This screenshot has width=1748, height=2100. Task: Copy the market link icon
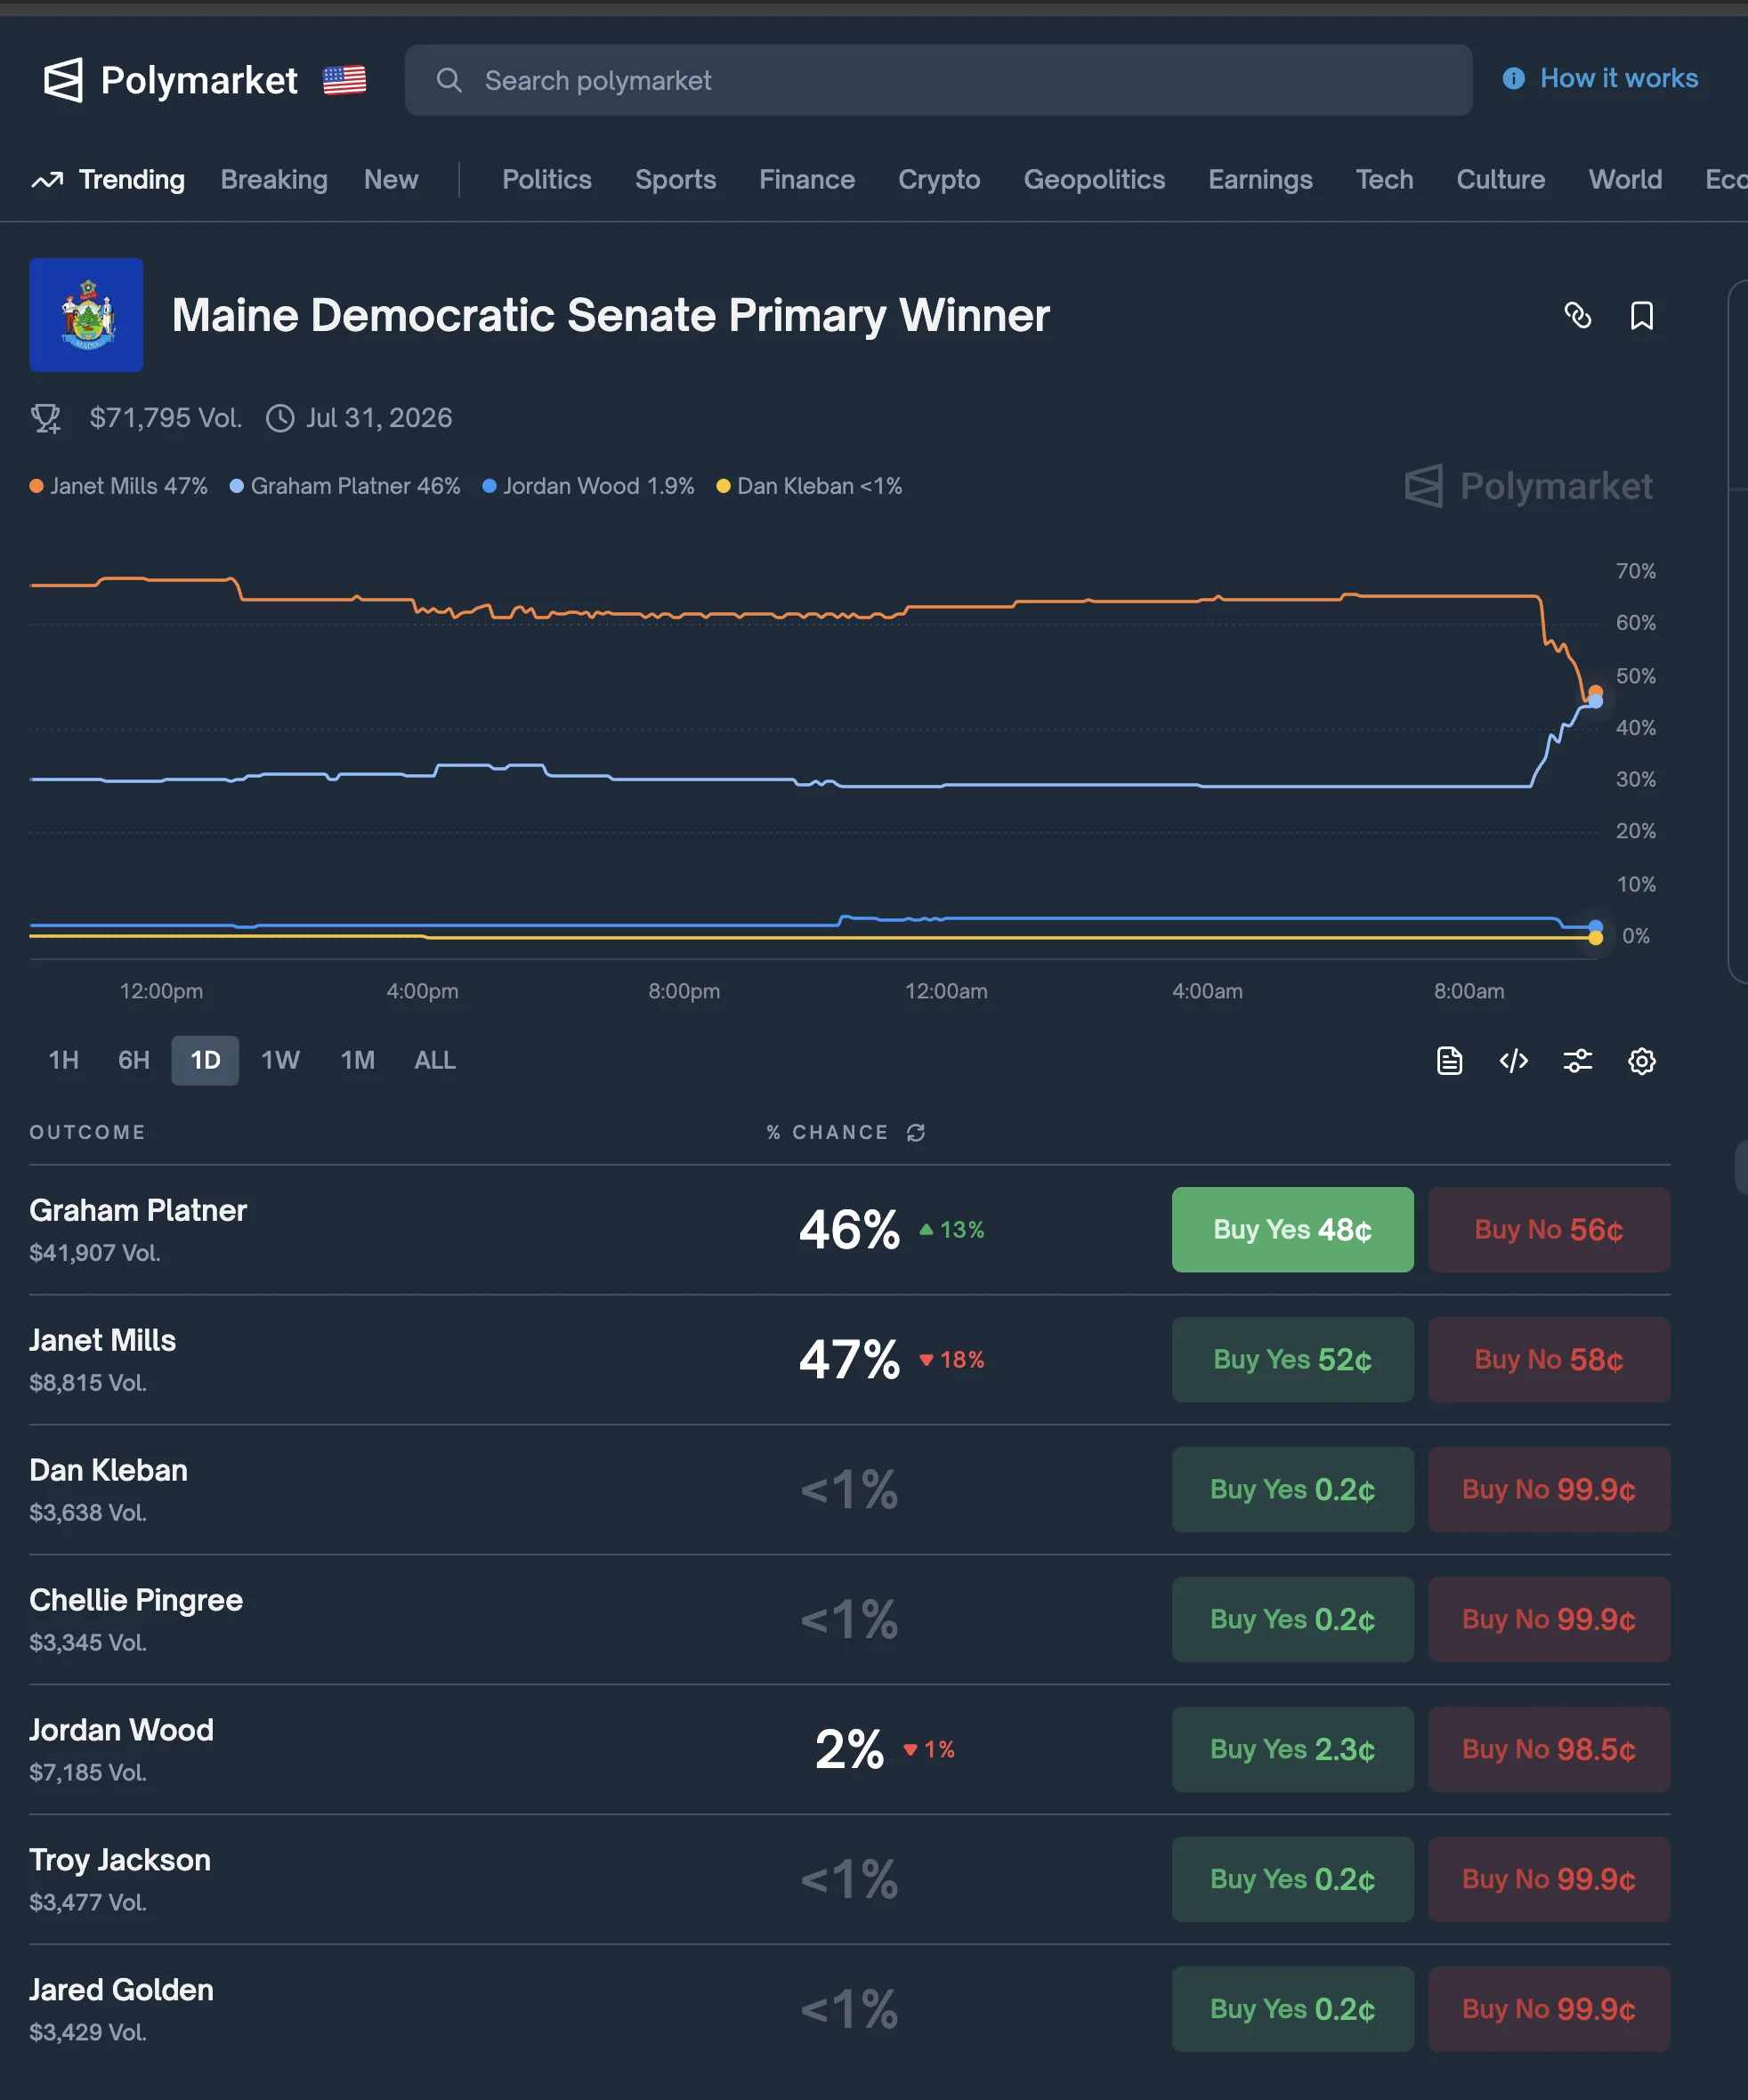coord(1577,316)
